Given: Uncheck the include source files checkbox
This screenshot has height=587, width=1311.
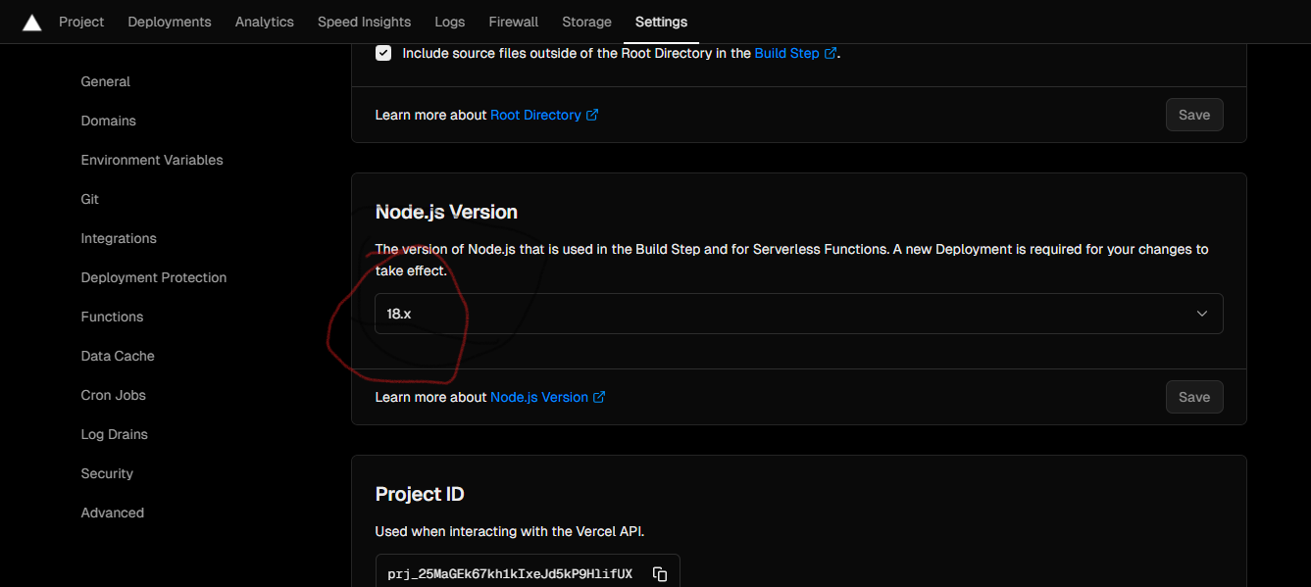Looking at the screenshot, I should click(x=383, y=53).
